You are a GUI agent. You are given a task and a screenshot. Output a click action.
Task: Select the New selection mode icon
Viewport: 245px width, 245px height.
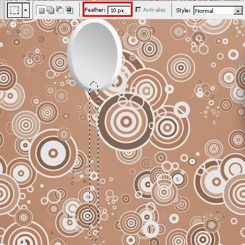click(42, 10)
